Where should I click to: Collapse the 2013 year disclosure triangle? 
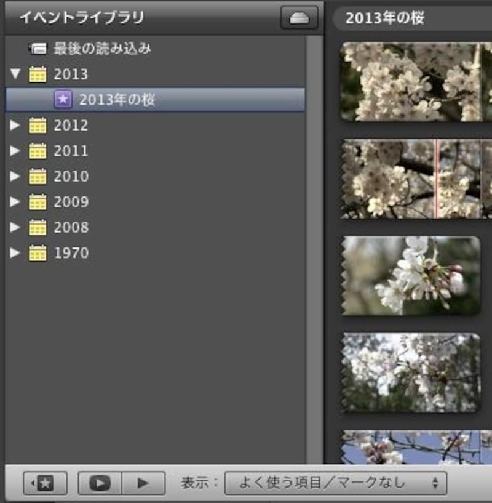coord(14,74)
